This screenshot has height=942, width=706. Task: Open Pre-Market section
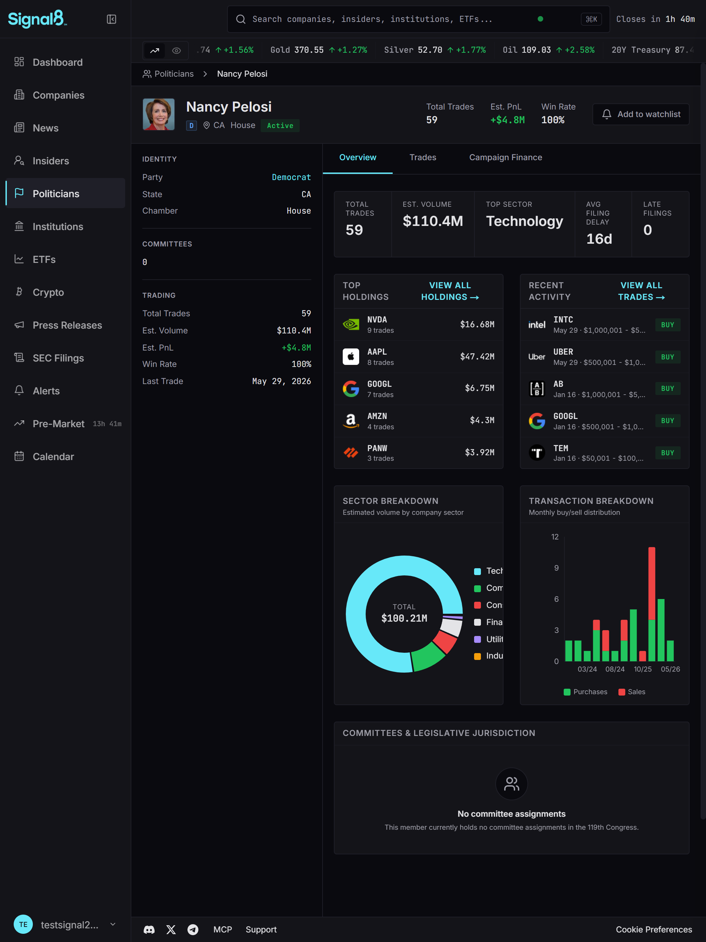click(x=66, y=424)
